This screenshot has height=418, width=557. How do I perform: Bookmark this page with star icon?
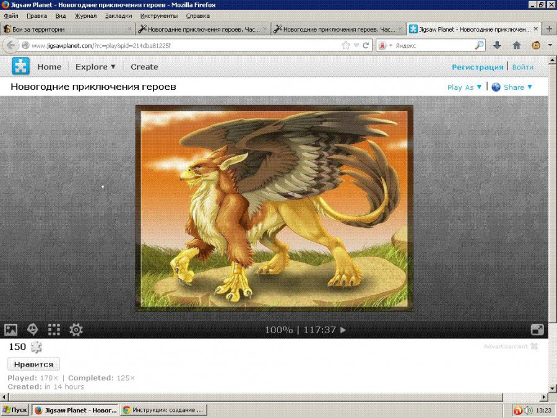point(346,45)
